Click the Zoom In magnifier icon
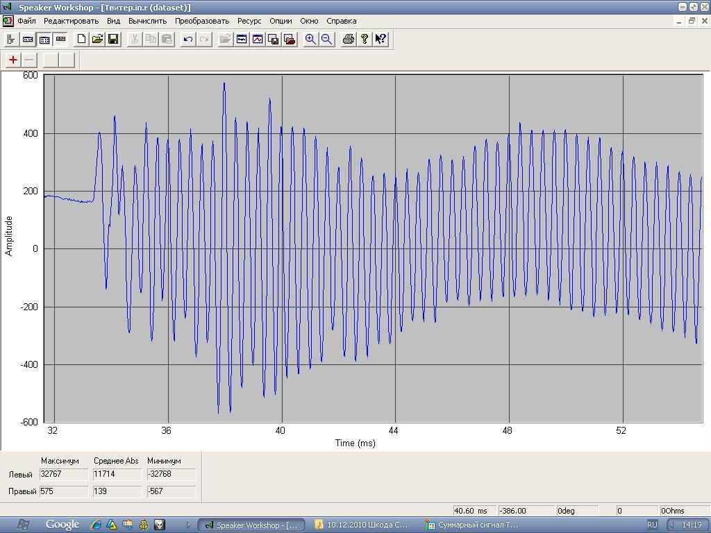 coord(310,40)
